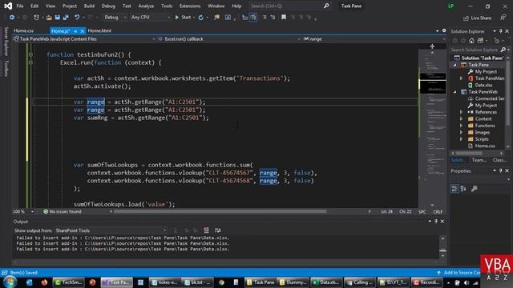513x288 pixels.
Task: Click the Categorized icon in Properties panel
Action: pos(454,189)
